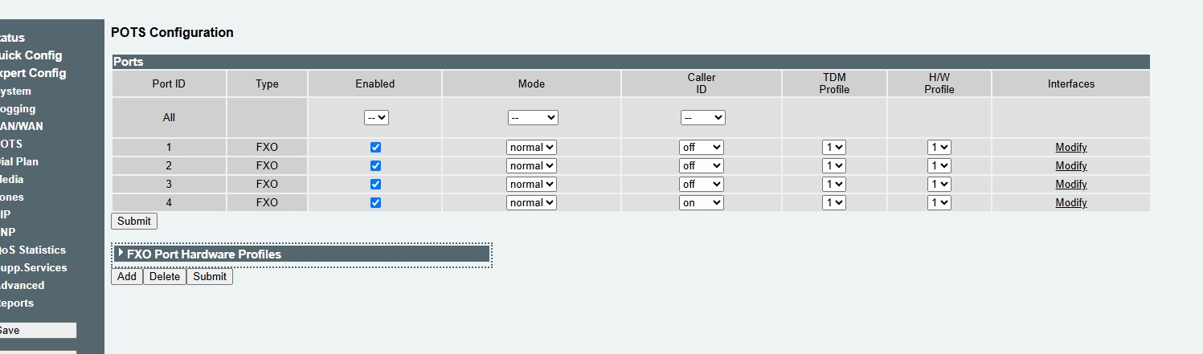Go to Dial Plan in the sidebar

(x=18, y=161)
